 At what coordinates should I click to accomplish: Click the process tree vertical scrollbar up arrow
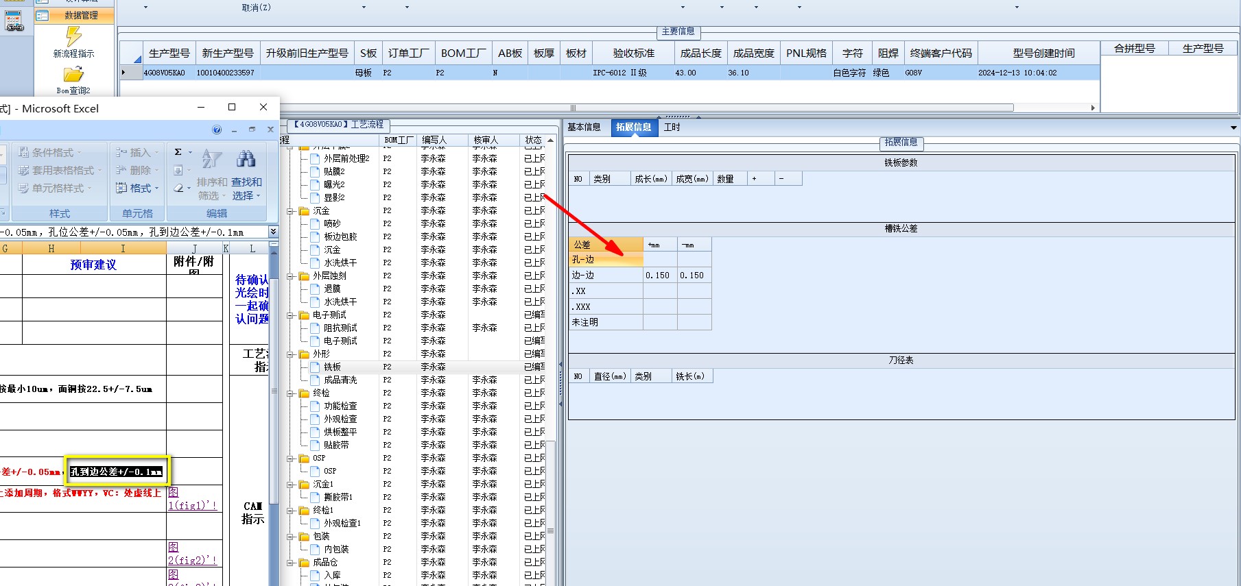(550, 140)
